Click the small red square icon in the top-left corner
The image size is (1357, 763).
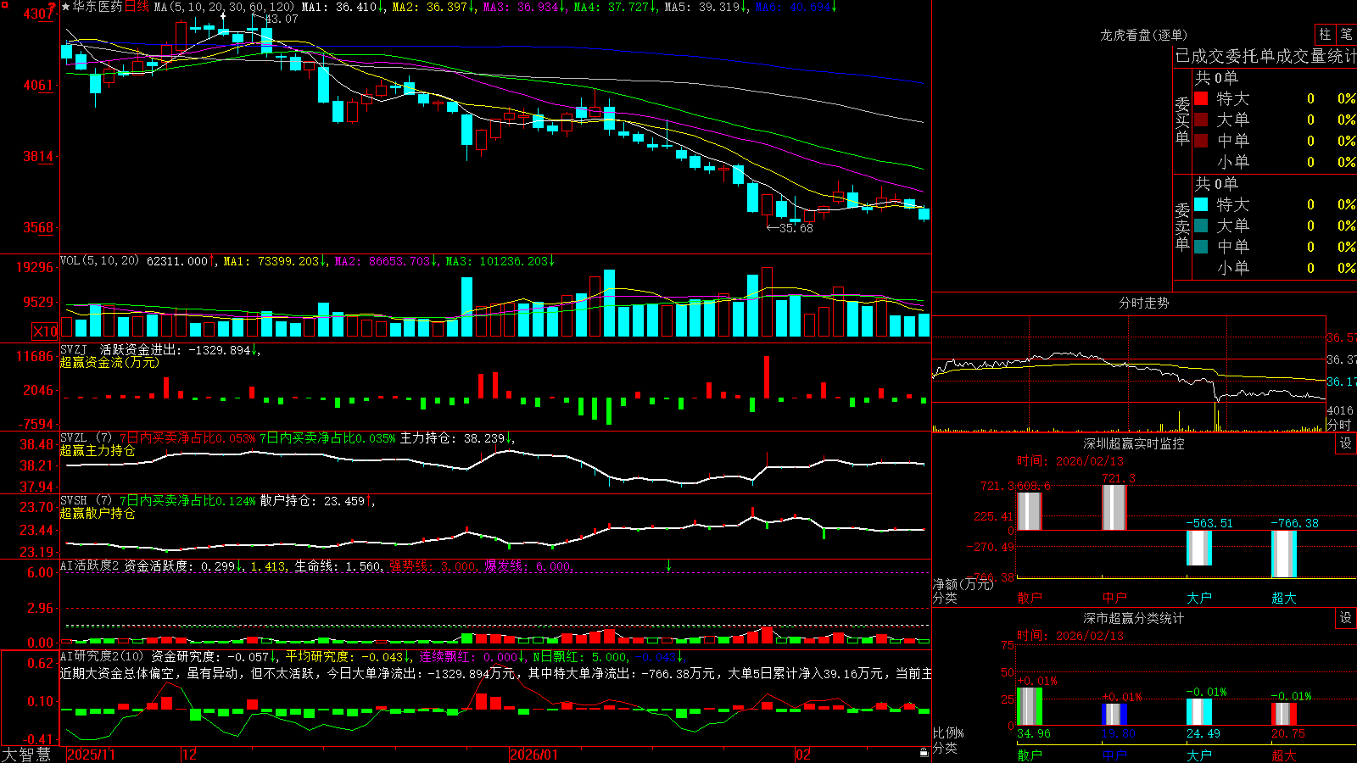(x=3, y=3)
